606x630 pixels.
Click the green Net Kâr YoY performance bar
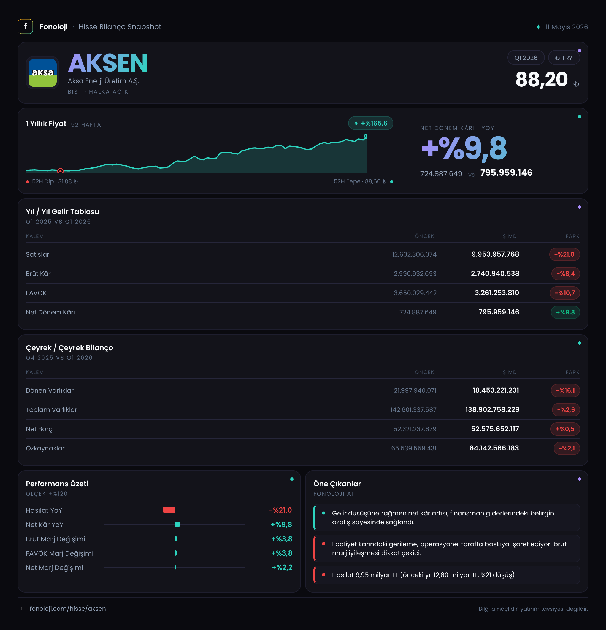click(177, 524)
